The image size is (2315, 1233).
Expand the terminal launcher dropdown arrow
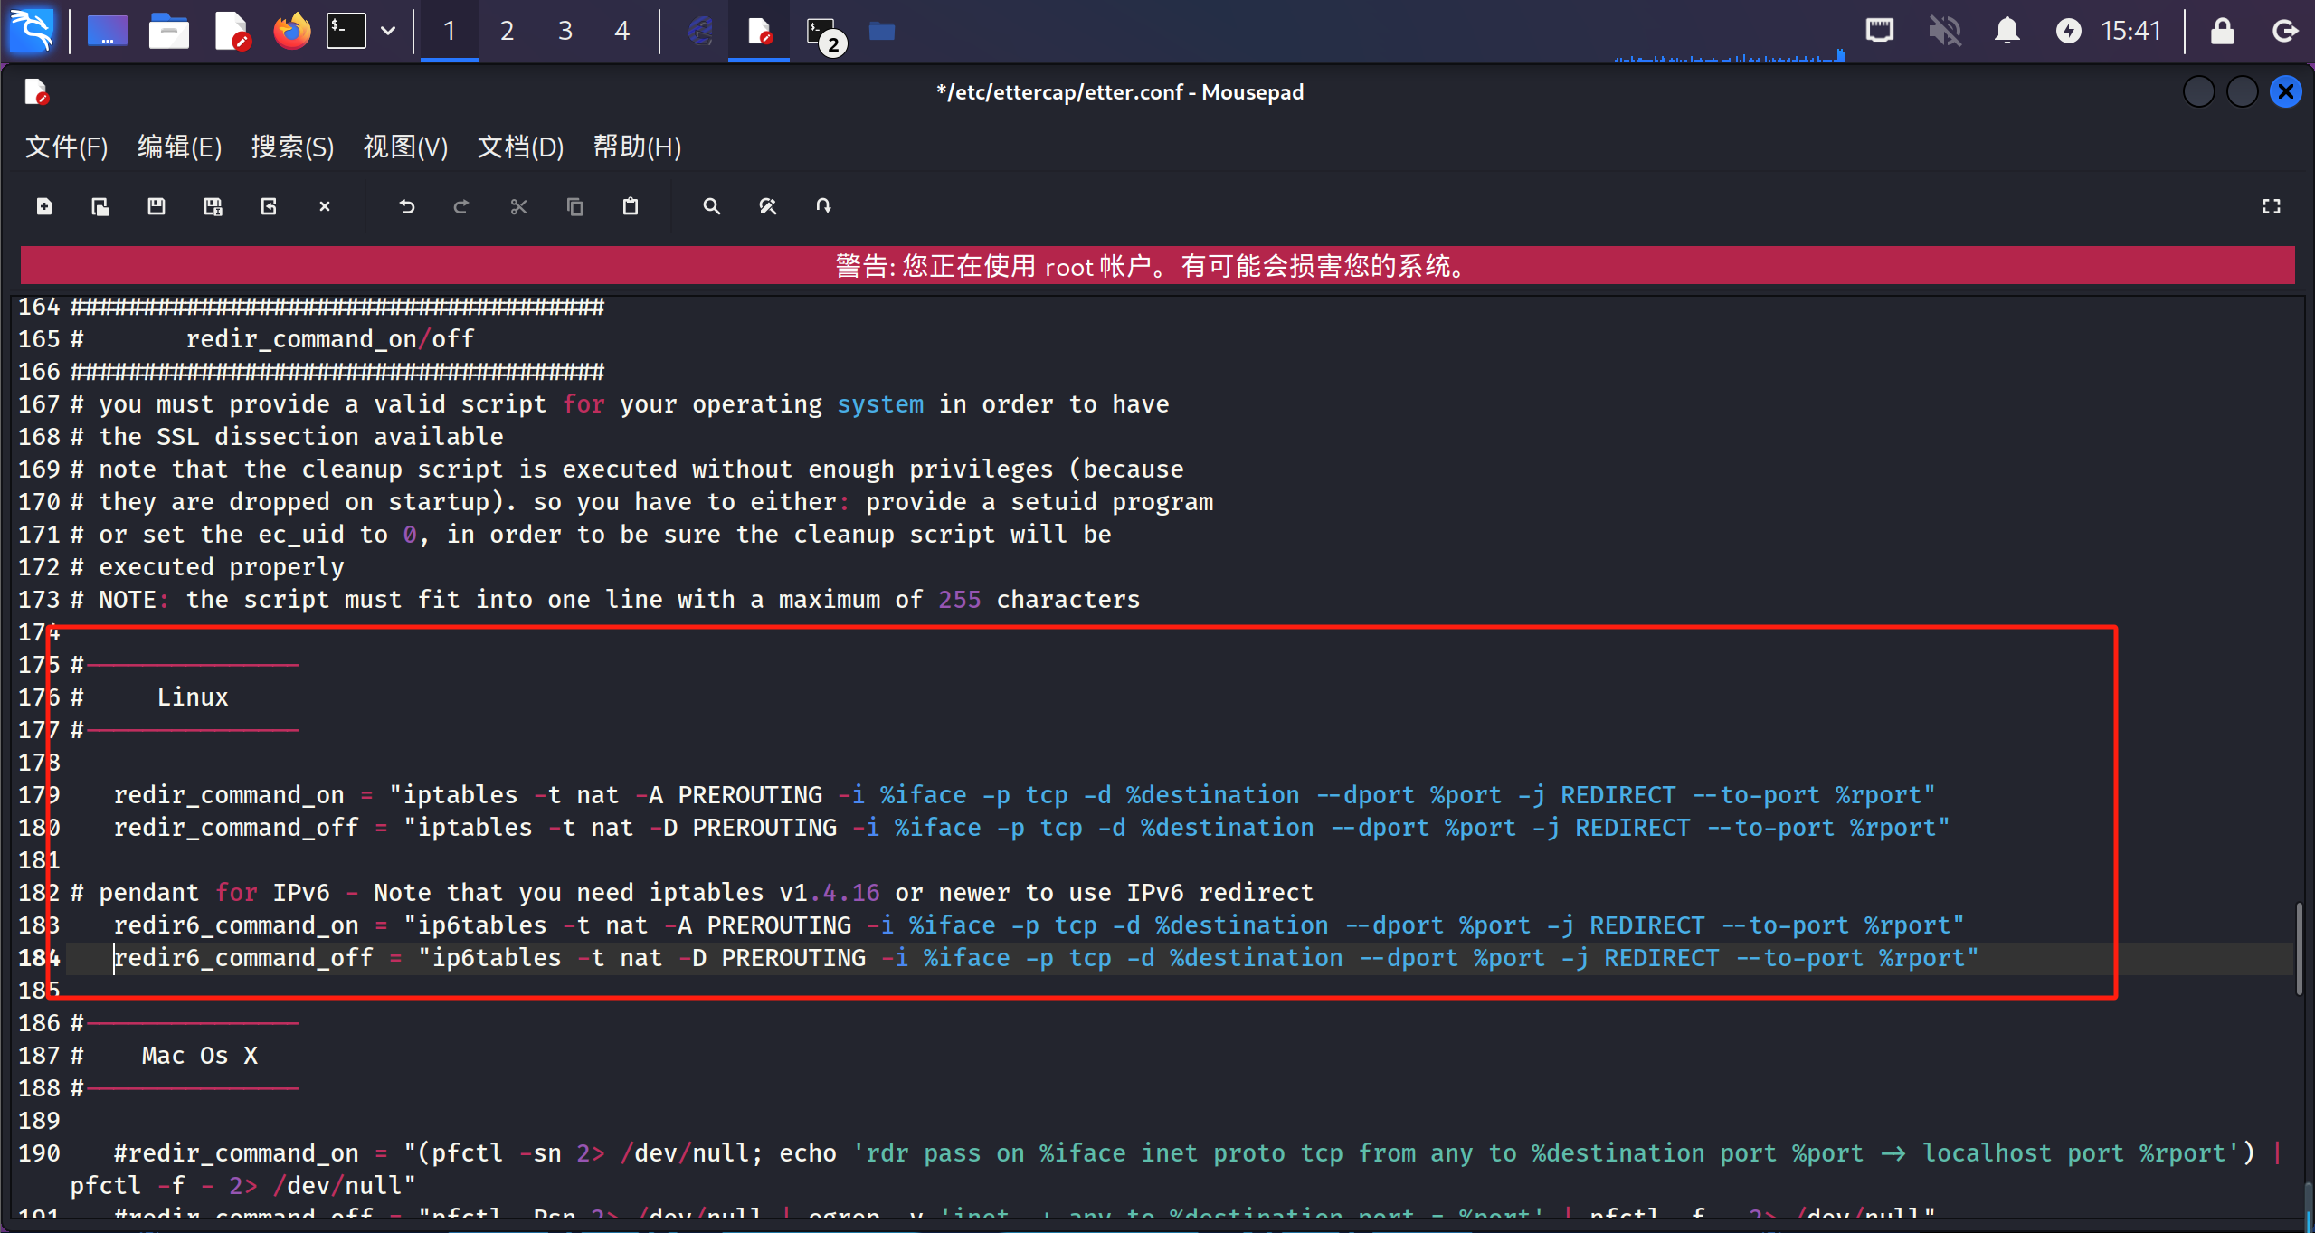pyautogui.click(x=388, y=32)
